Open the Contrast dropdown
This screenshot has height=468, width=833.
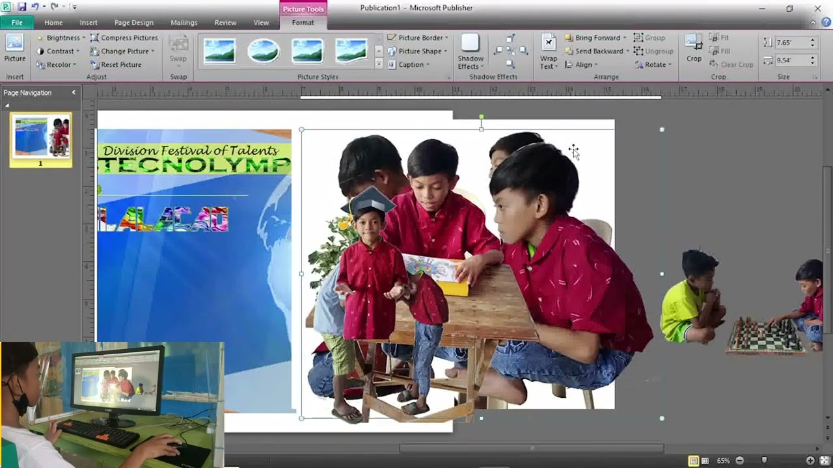click(x=58, y=51)
